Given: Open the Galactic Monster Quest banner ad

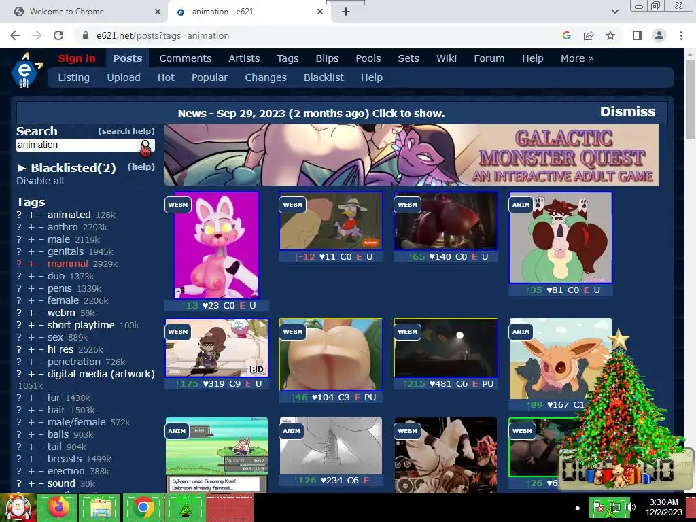Looking at the screenshot, I should point(411,155).
